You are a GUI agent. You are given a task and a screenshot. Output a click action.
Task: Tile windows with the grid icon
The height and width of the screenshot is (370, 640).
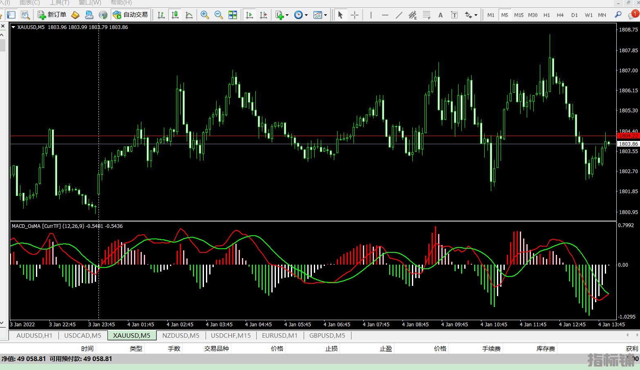(233, 15)
